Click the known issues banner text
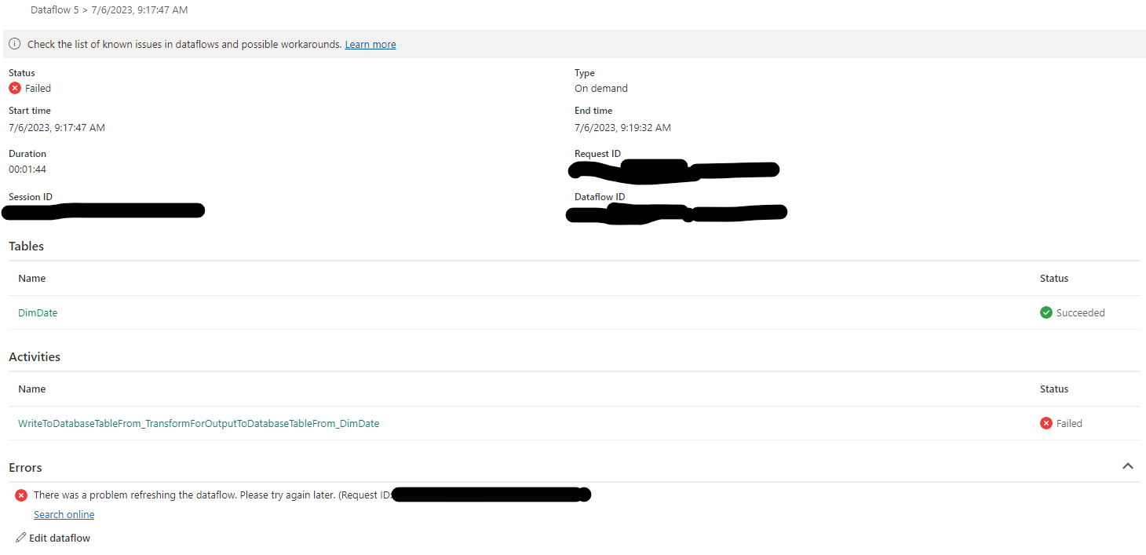This screenshot has height=555, width=1146. (x=184, y=45)
